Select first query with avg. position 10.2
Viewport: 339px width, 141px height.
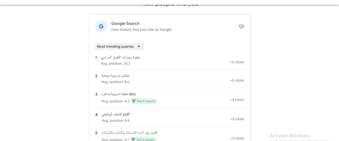(x=170, y=60)
